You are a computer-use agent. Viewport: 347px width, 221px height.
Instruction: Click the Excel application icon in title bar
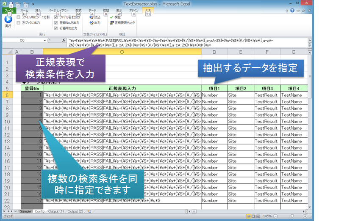coord(4,4)
